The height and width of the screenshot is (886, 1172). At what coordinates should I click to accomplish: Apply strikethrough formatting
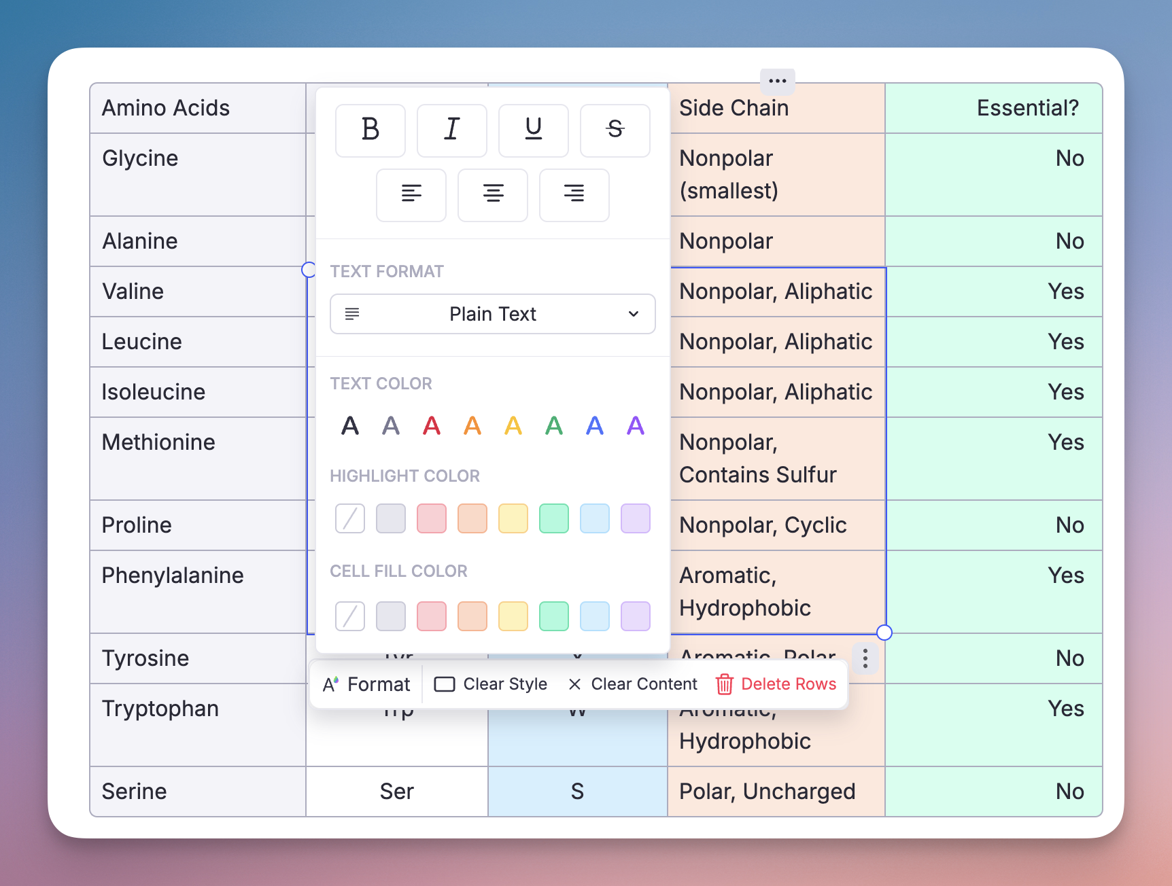615,130
